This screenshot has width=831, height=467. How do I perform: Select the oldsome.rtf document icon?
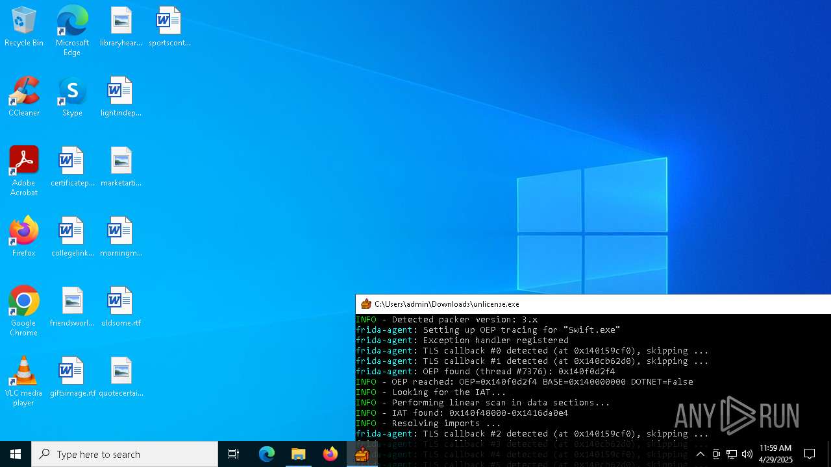tap(121, 307)
